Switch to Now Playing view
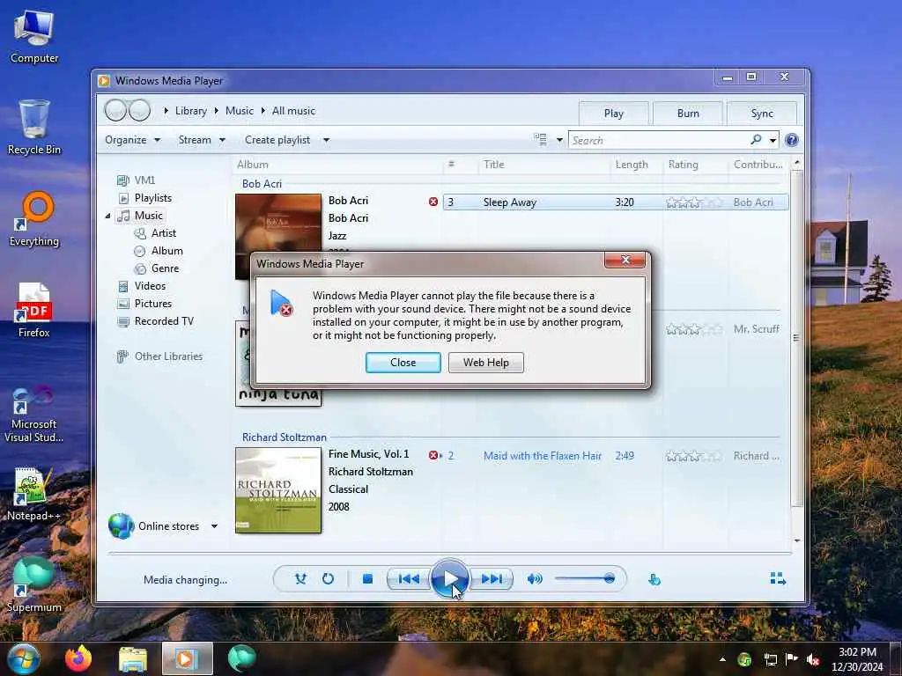902x676 pixels. pyautogui.click(x=778, y=579)
